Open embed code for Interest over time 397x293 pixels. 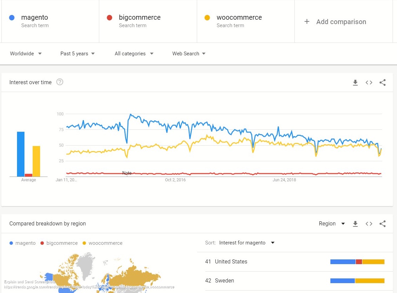tap(369, 83)
